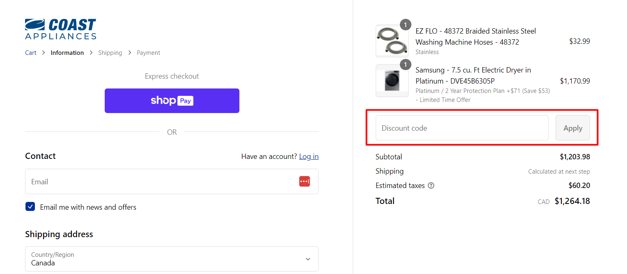Select the Information breadcrumb step

pyautogui.click(x=67, y=53)
